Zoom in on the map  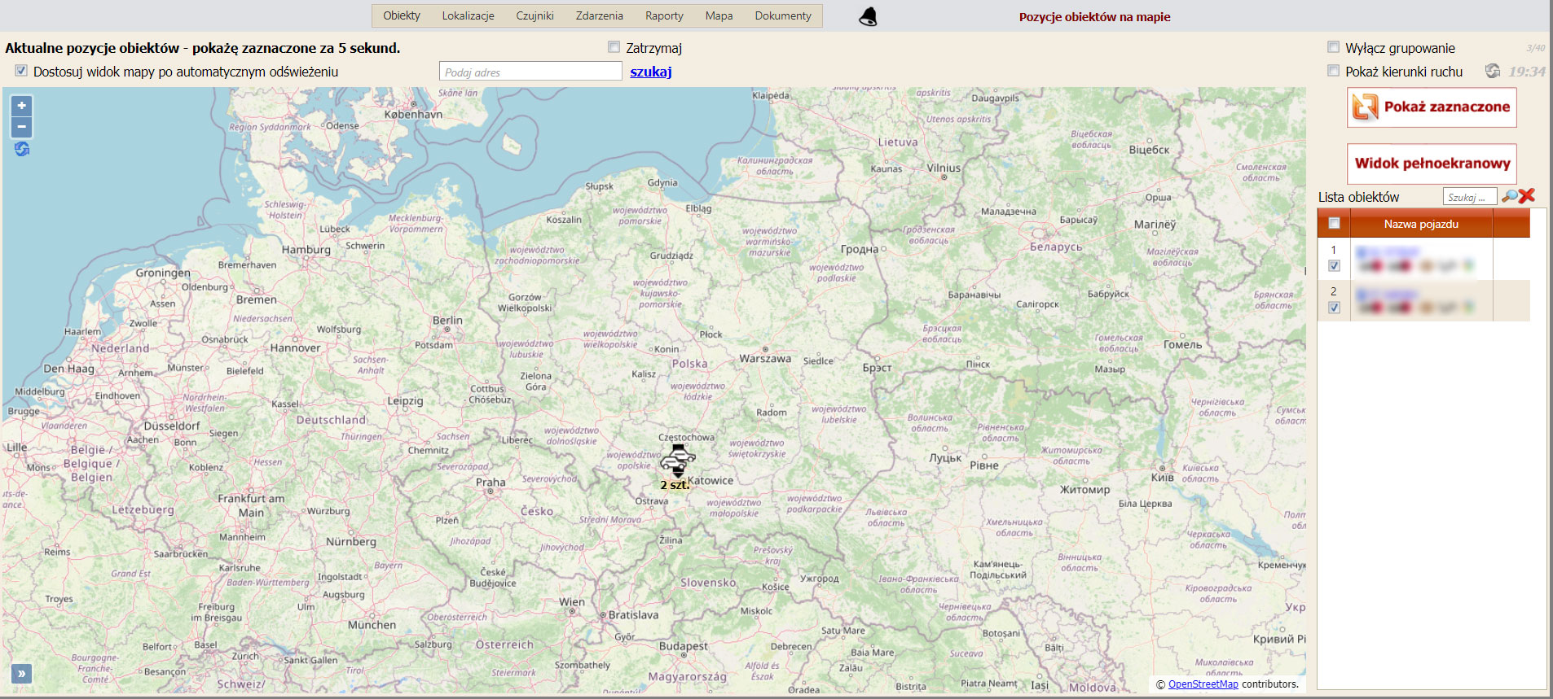point(22,106)
